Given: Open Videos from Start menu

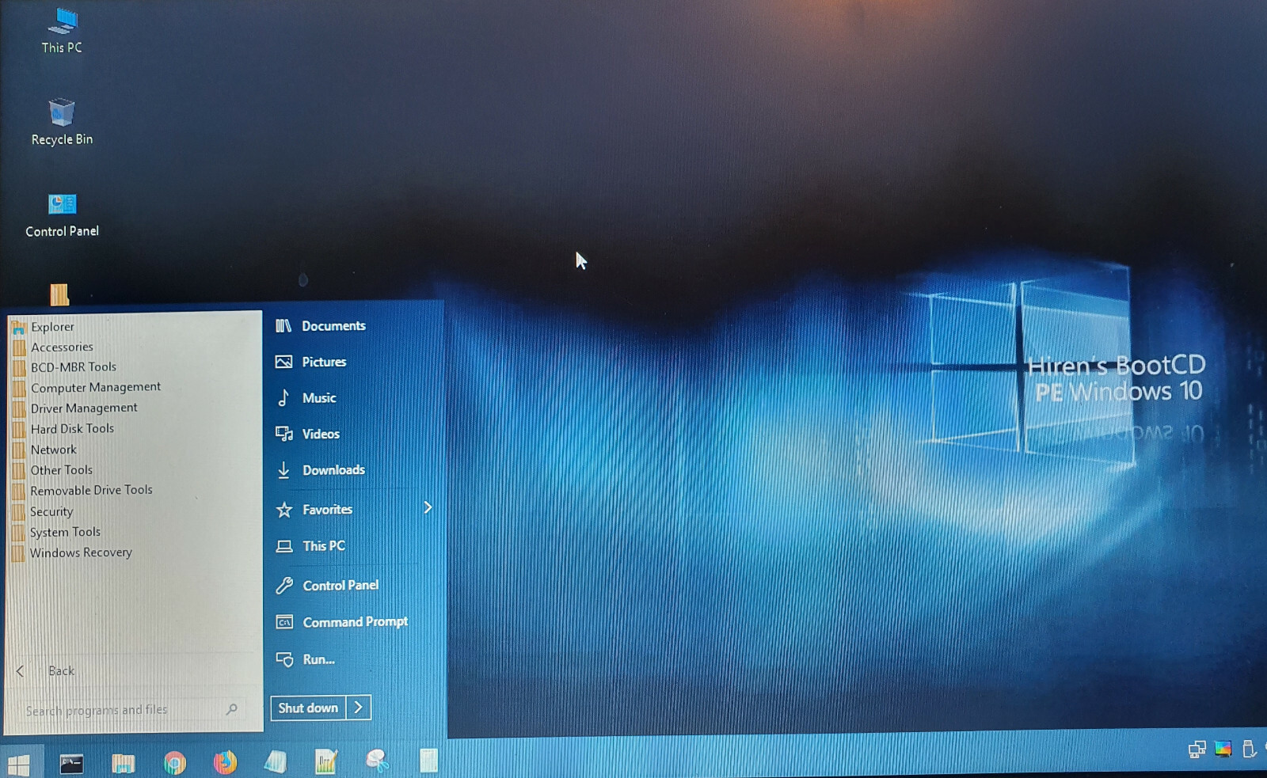Looking at the screenshot, I should (308, 434).
